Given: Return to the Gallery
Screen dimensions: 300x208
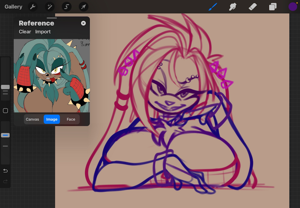Looking at the screenshot, I should click(13, 7).
